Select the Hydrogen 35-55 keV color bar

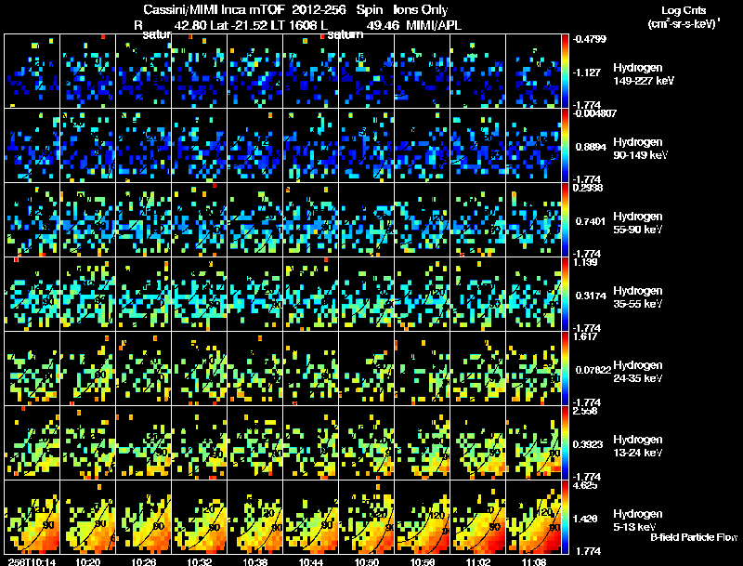click(565, 295)
